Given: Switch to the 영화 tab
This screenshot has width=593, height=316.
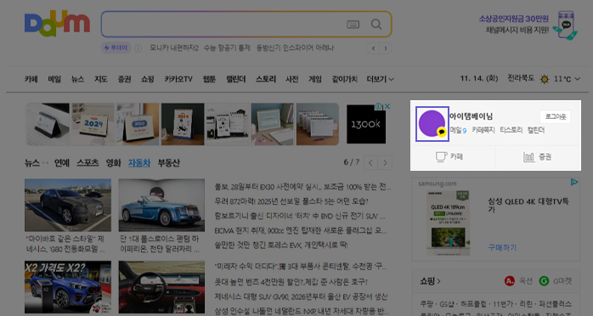Looking at the screenshot, I should tap(114, 163).
